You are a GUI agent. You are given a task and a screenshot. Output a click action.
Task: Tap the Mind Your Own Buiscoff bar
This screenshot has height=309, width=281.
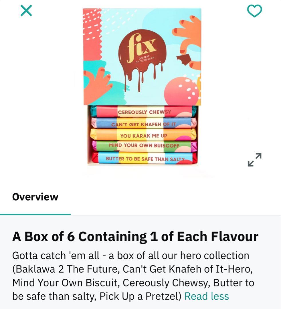(x=145, y=146)
